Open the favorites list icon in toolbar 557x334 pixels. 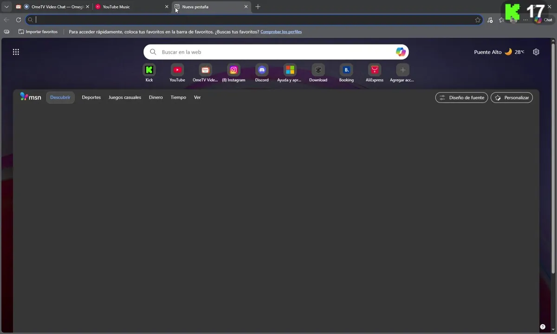pyautogui.click(x=501, y=19)
